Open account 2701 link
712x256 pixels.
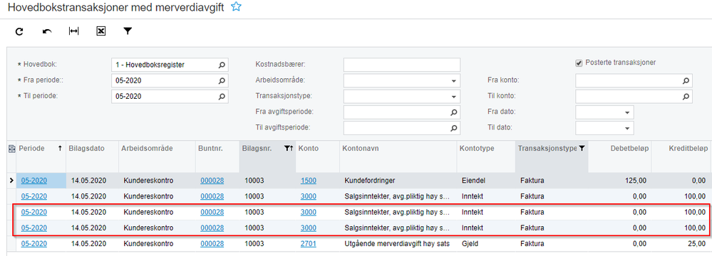click(x=309, y=244)
